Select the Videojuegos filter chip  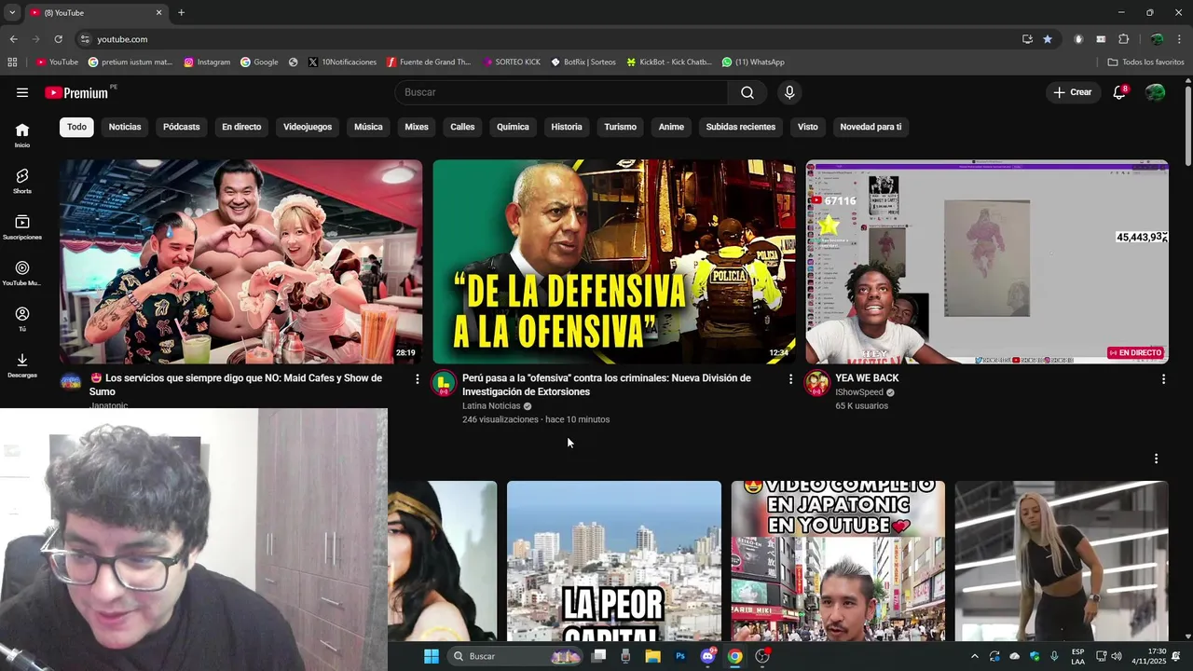pyautogui.click(x=308, y=127)
